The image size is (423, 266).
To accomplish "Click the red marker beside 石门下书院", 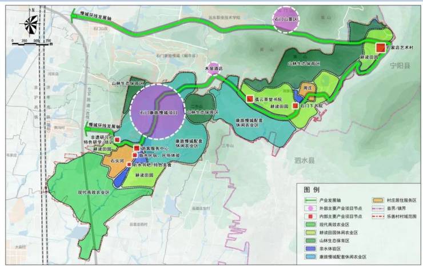I will coord(296,106).
